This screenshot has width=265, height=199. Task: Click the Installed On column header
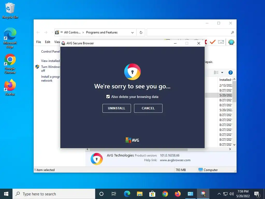(225, 80)
